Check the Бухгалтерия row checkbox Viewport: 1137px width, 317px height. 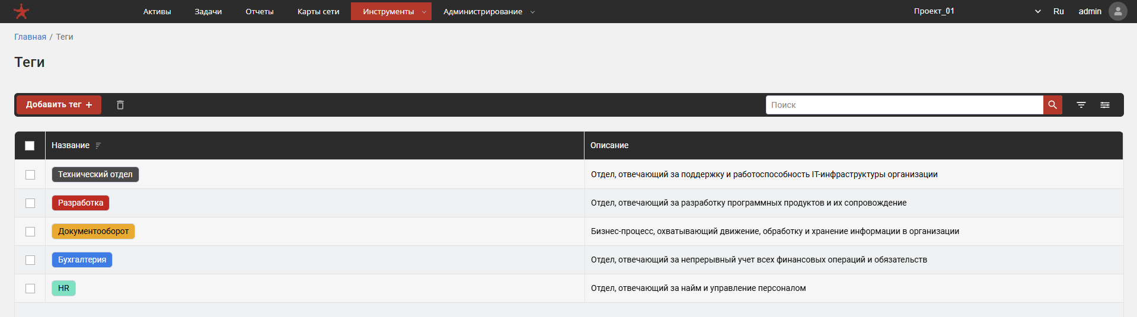tap(30, 260)
